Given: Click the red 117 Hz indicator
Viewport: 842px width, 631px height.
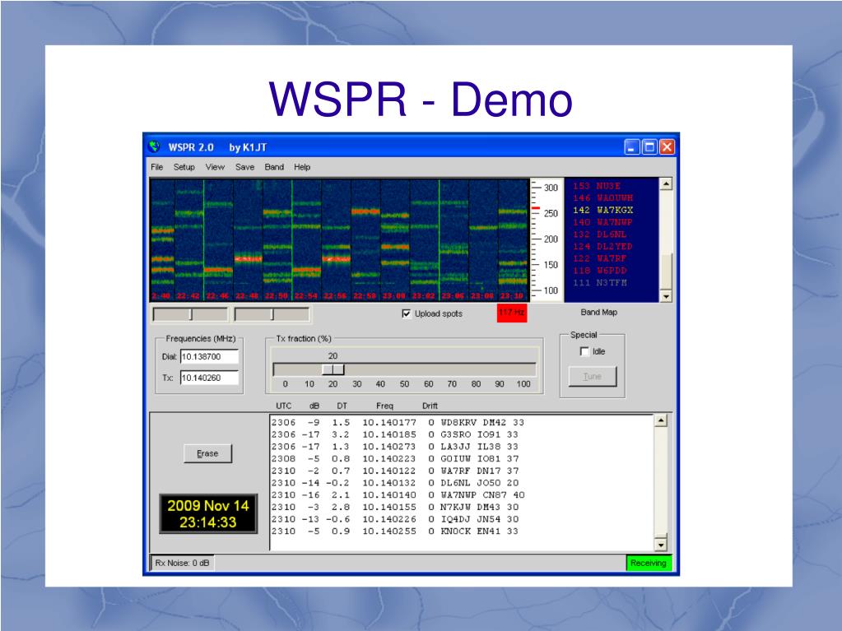Looking at the screenshot, I should (x=512, y=313).
